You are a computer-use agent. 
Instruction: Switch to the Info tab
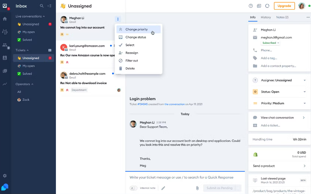pyautogui.click(x=253, y=17)
